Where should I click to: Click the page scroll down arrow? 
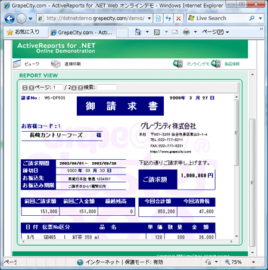point(253,253)
